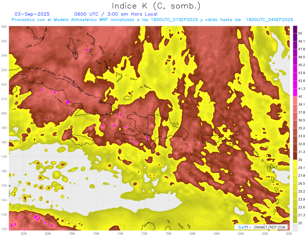Click the colorbar value '47.8'
Image resolution: width=307 pixels, height=237 pixels.
tap(301, 49)
